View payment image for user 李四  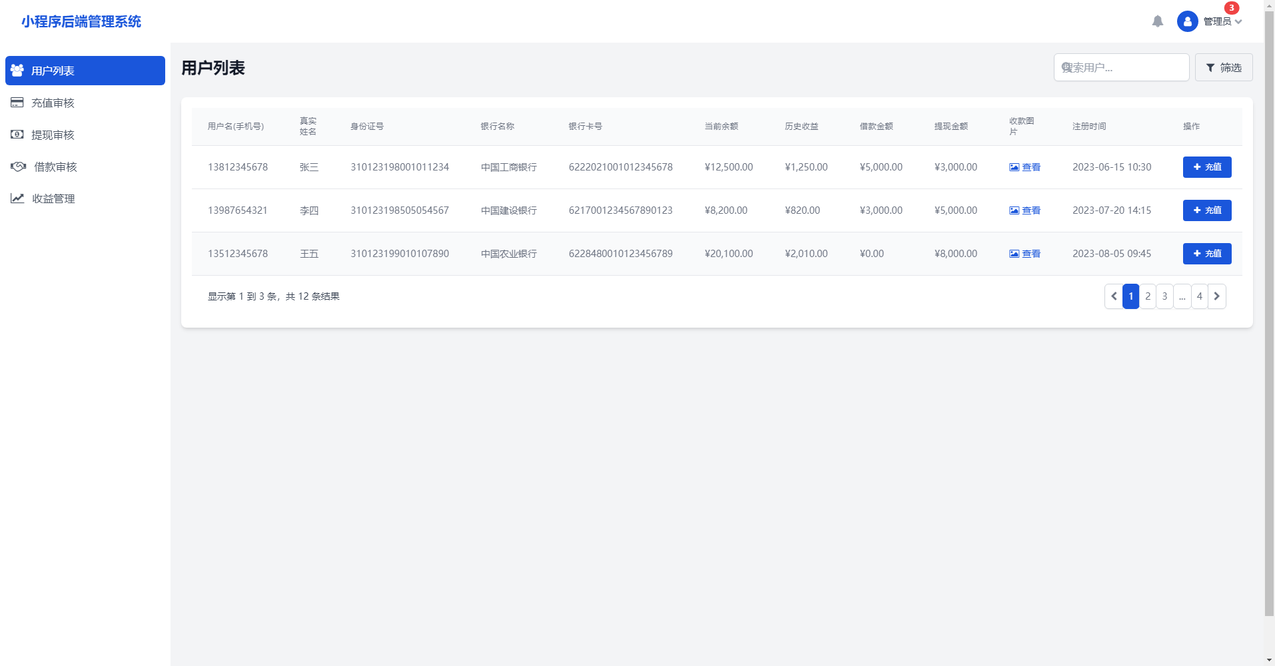pyautogui.click(x=1025, y=210)
